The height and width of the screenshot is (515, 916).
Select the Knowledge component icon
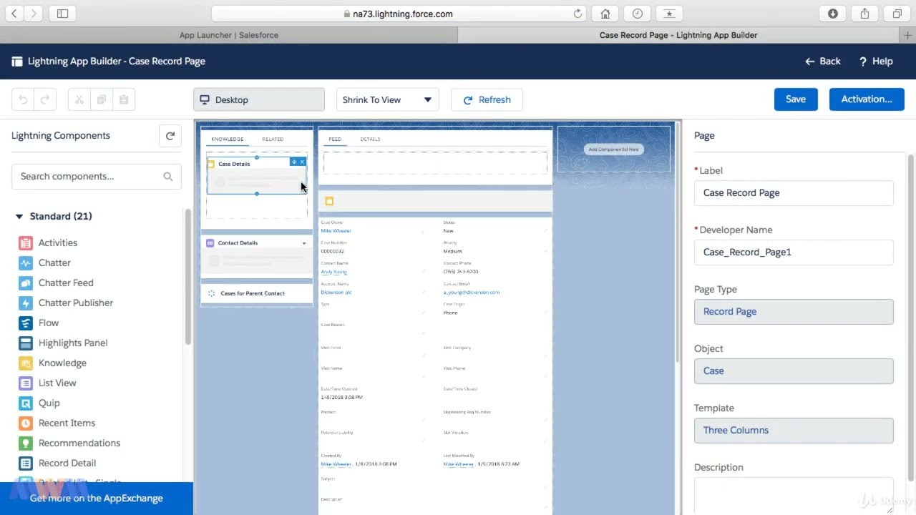26,363
